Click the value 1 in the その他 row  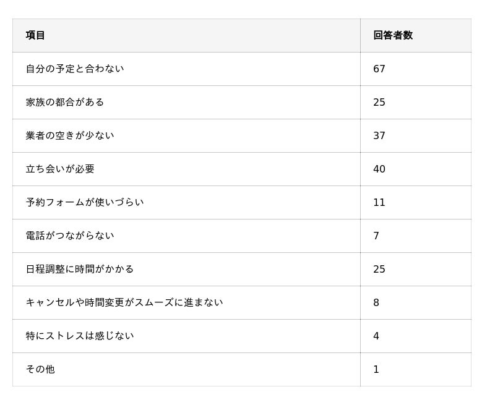(376, 369)
